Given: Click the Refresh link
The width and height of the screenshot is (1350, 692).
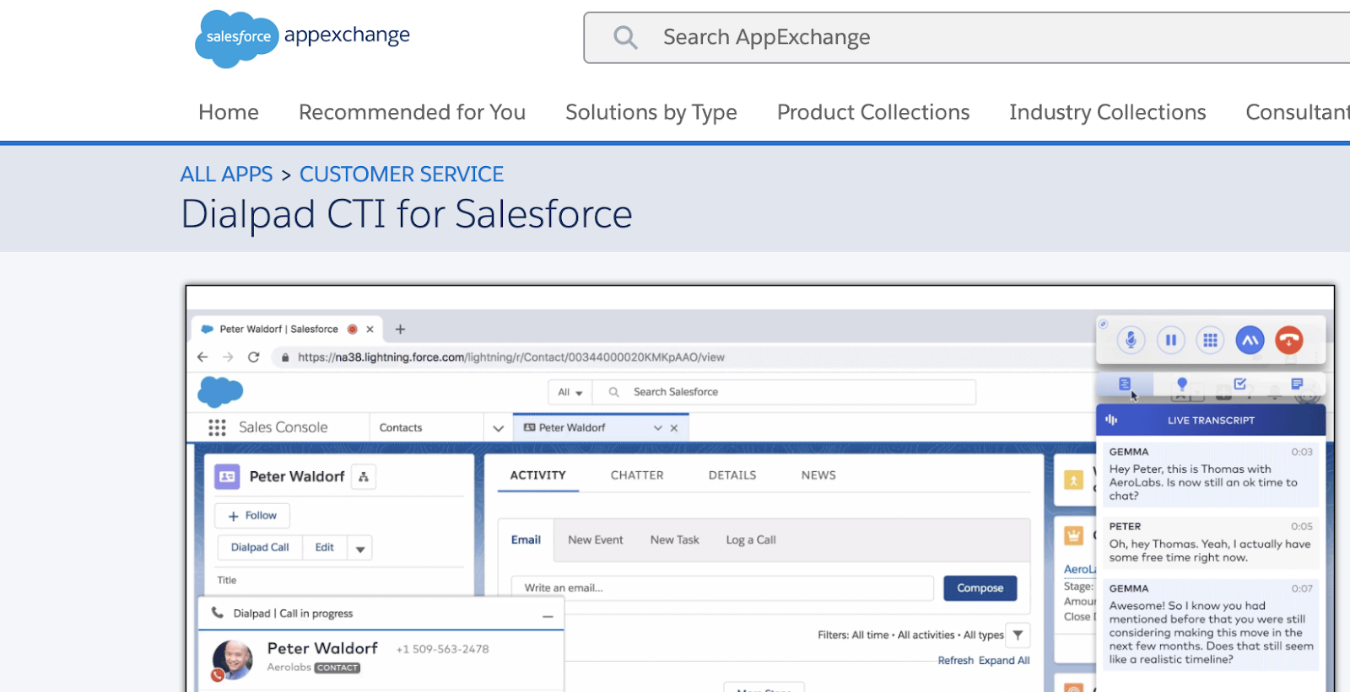Looking at the screenshot, I should (956, 661).
